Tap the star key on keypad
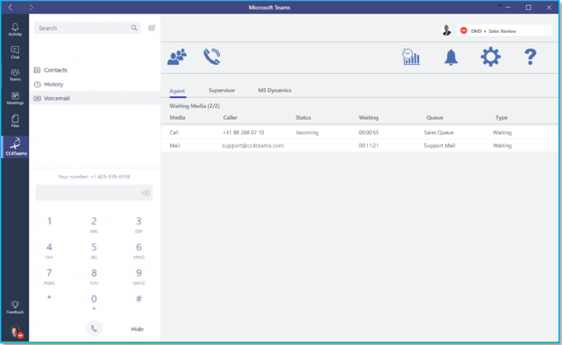Screen dimensions: 562x345 [49, 298]
